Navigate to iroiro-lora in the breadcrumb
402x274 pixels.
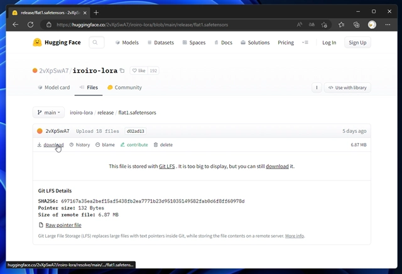pyautogui.click(x=81, y=113)
